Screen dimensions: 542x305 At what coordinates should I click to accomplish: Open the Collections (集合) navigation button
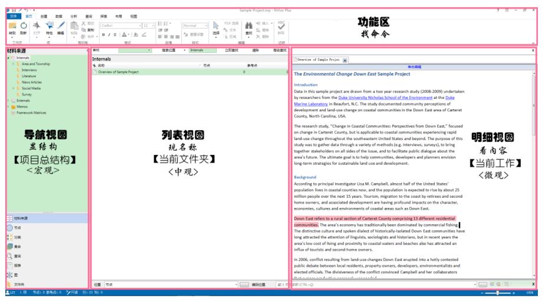[47, 247]
